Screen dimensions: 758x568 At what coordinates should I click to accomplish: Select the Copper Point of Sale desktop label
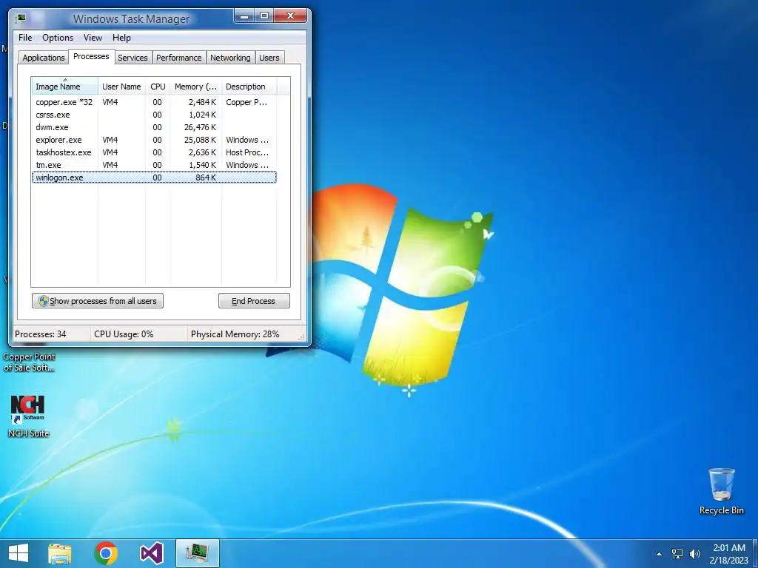(x=29, y=362)
